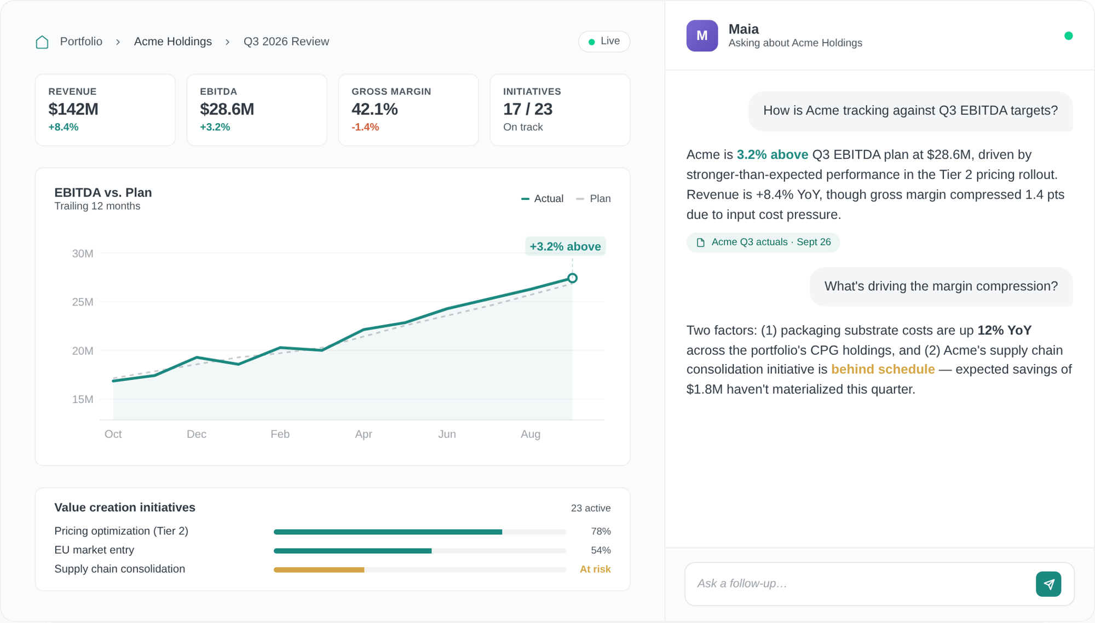Click Maia's purple M avatar
Viewport: 1095px width, 623px height.
tap(702, 36)
